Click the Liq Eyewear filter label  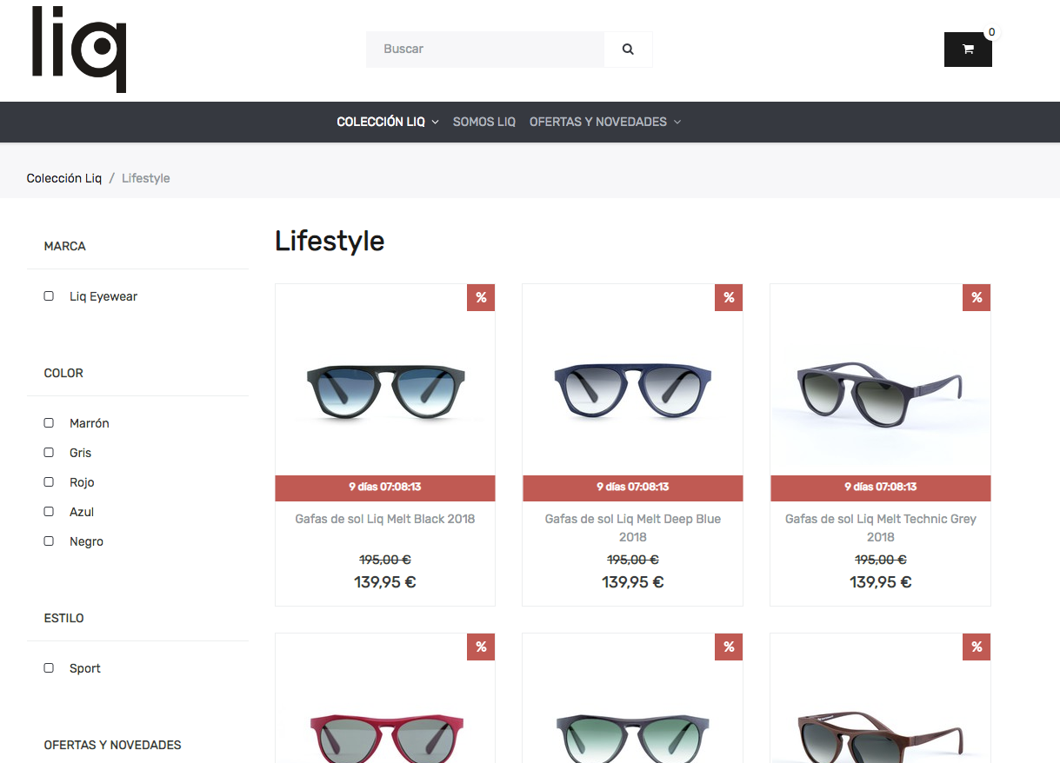103,296
